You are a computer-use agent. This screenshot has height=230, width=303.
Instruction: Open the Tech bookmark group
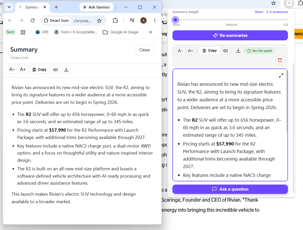coord(10,32)
